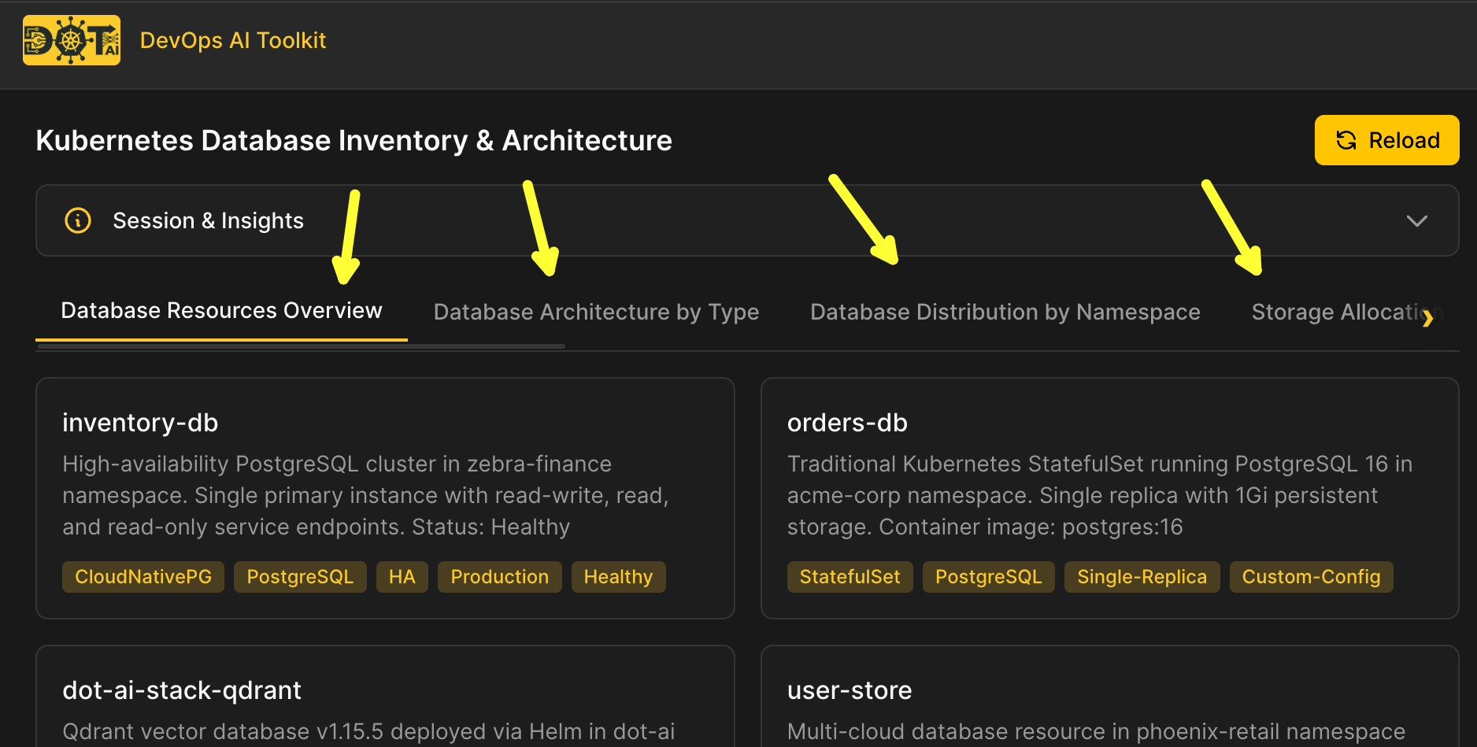The image size is (1477, 747).
Task: Click the StatefulSet tag on orders-db
Action: tap(850, 577)
